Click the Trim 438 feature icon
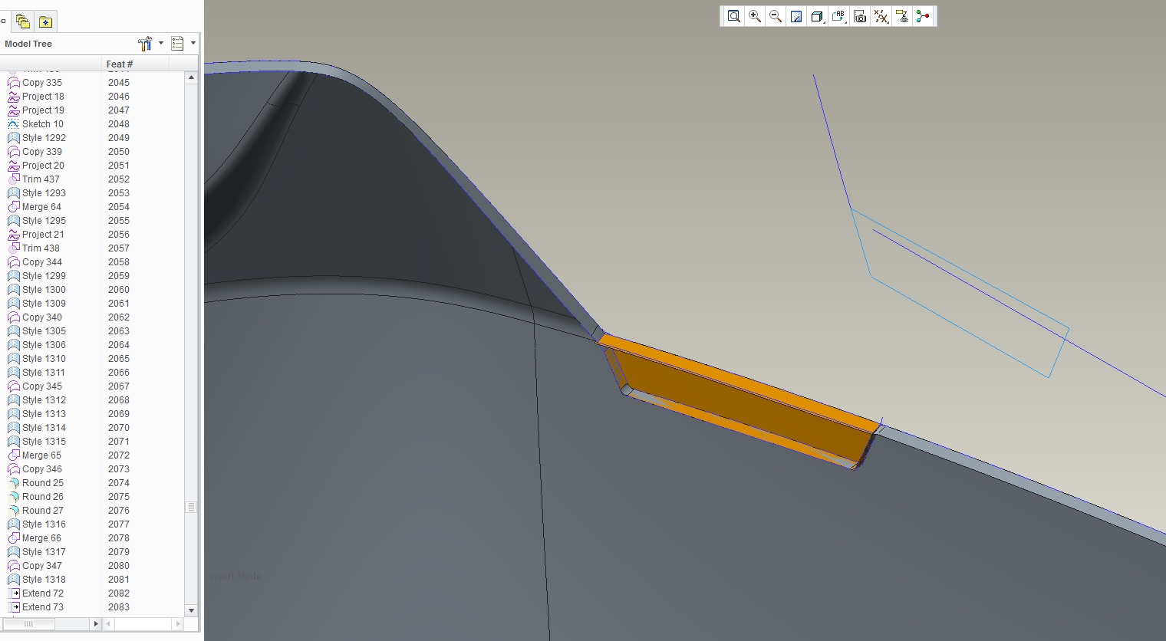This screenshot has height=641, width=1166. coord(14,248)
